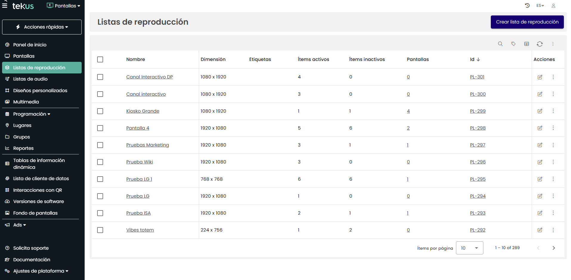Open the items per page dropdown
Screen dimensions: 571x280
(x=469, y=248)
